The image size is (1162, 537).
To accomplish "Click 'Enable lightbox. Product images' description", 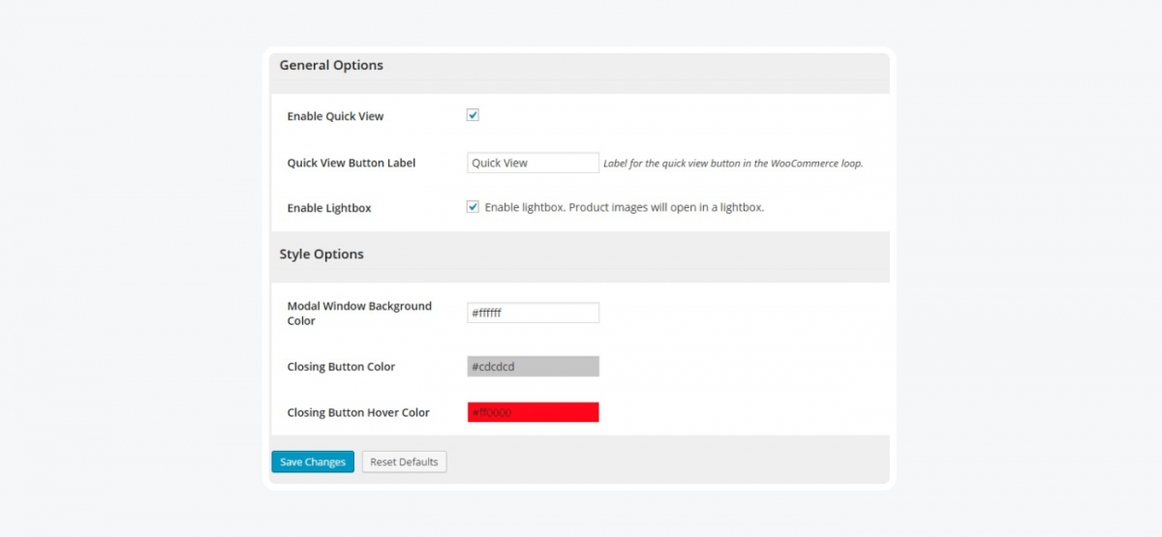I will click(625, 207).
